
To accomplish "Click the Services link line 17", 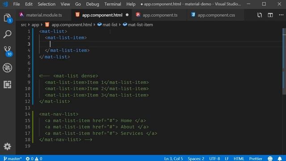I will 101,133.
